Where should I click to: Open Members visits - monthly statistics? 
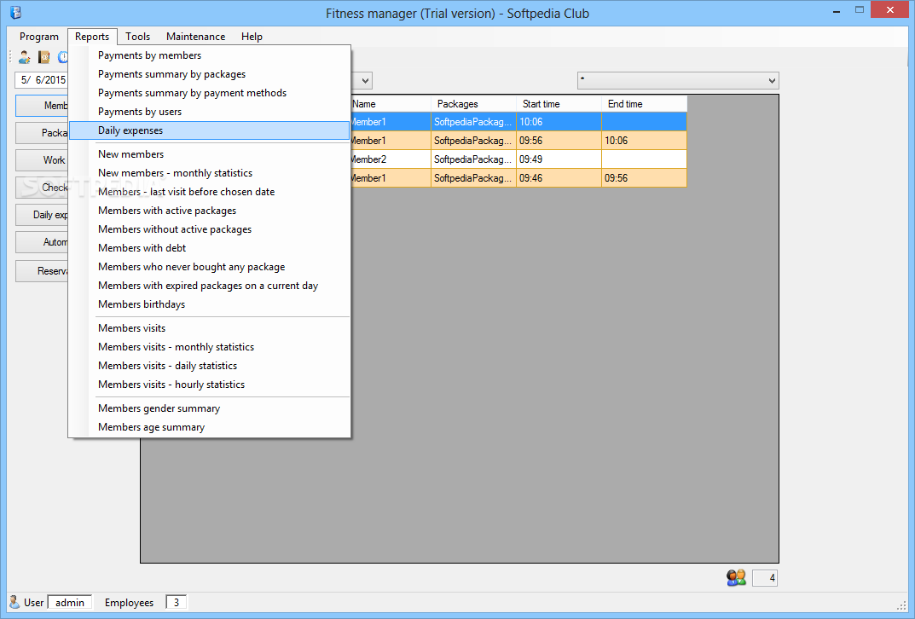210,346
